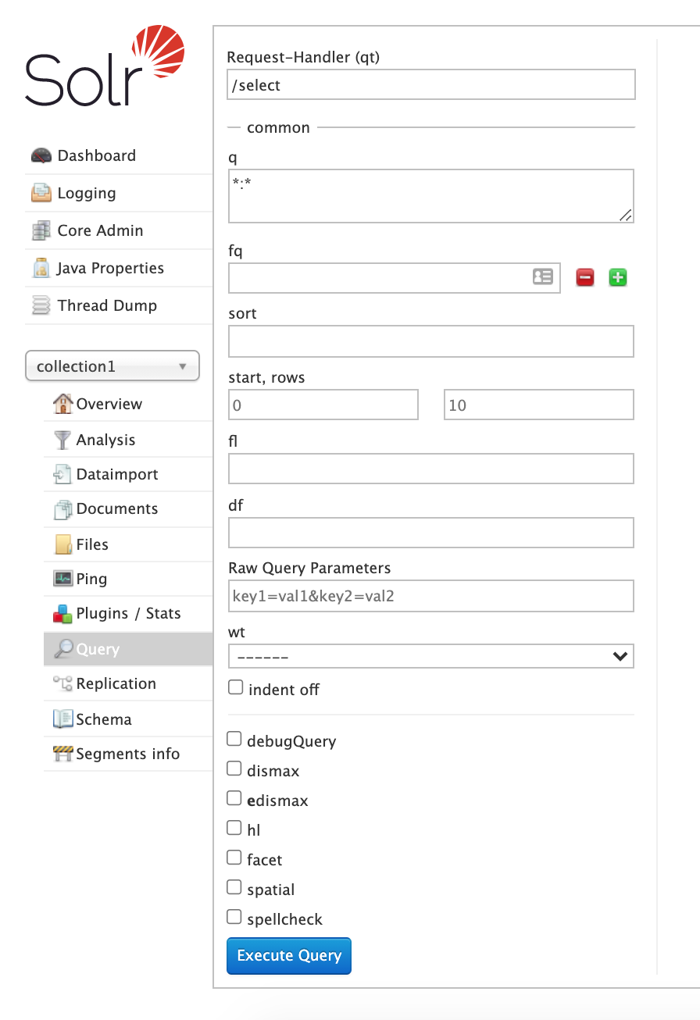Enable the spatial checkbox
The image size is (700, 1020).
point(234,888)
